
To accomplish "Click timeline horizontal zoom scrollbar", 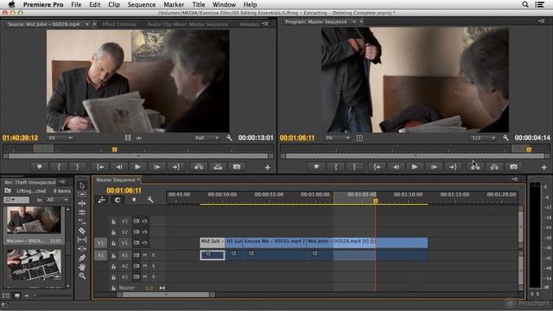I will pyautogui.click(x=166, y=295).
